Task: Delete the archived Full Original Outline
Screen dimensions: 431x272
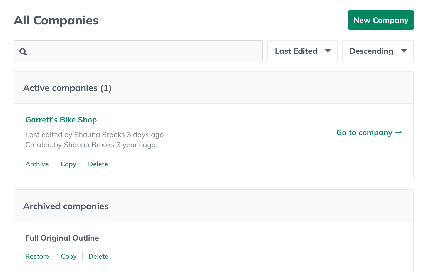Action: pos(98,256)
